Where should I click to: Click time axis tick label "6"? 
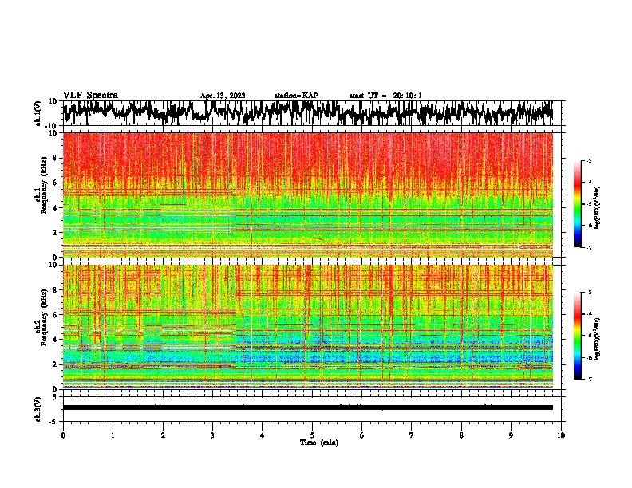[x=362, y=435]
